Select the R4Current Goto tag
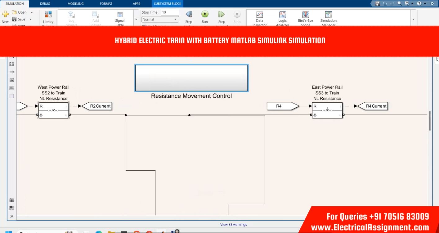The height and width of the screenshot is (233, 439). (373, 106)
